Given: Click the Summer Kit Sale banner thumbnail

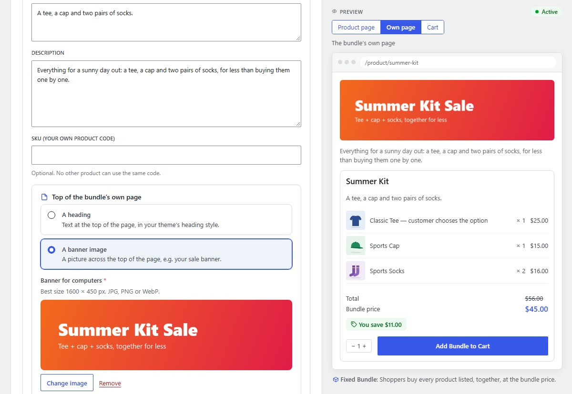Looking at the screenshot, I should 166,335.
